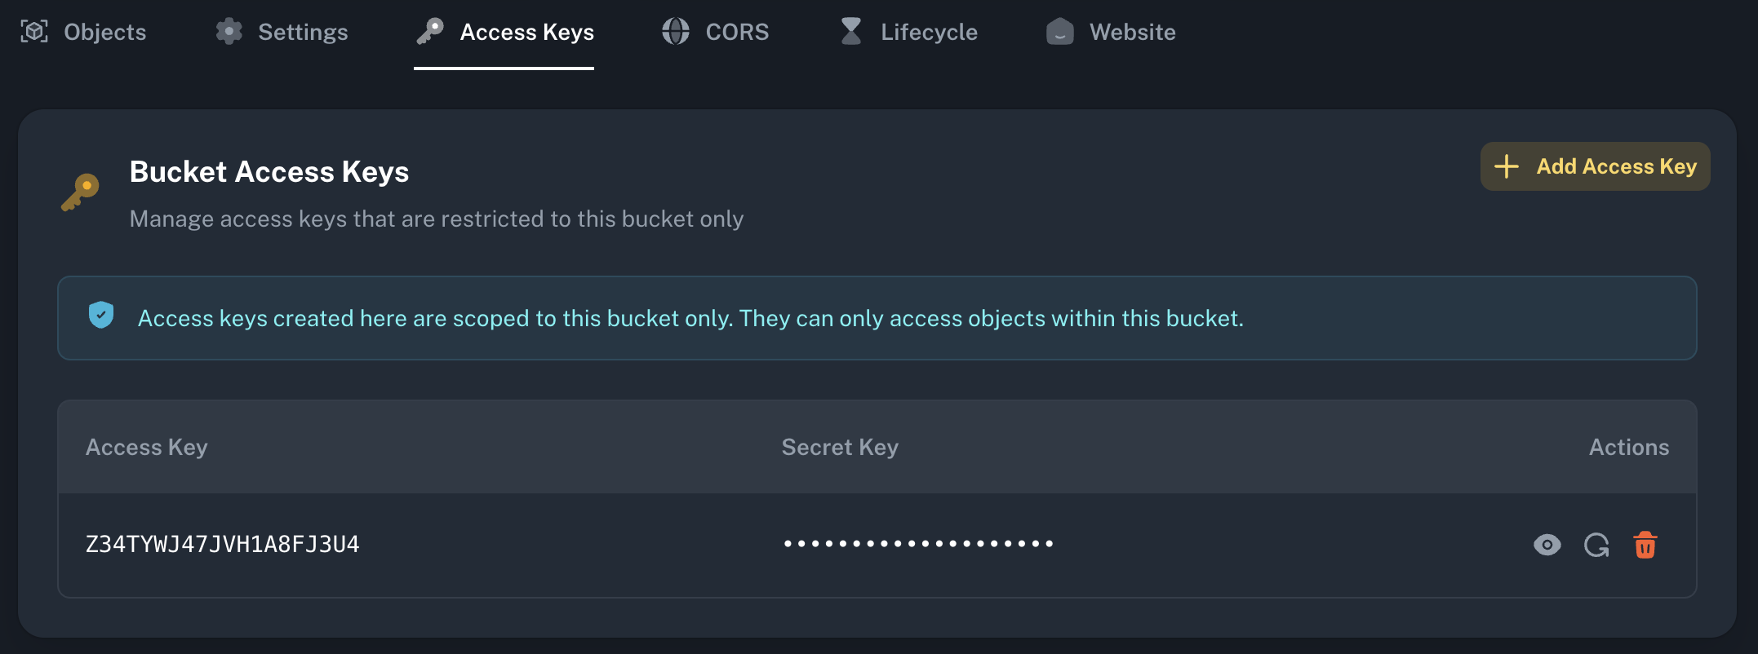1758x654 pixels.
Task: Reveal the secret key with eye icon
Action: click(x=1547, y=545)
